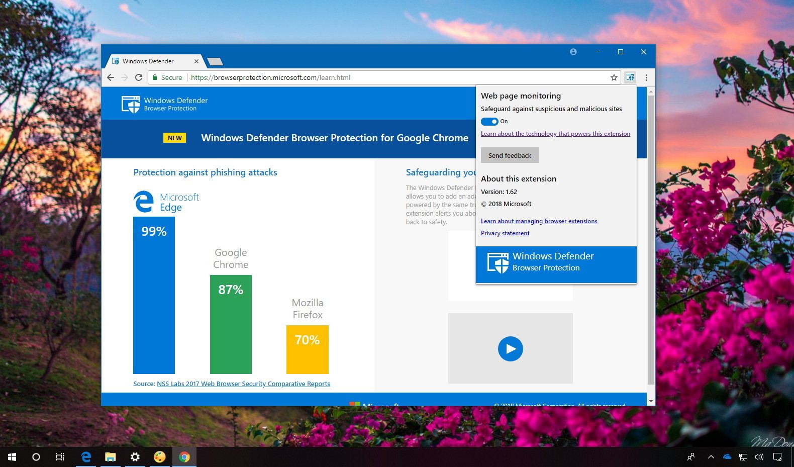
Task: Open the paint palette app on taskbar
Action: tap(159, 457)
